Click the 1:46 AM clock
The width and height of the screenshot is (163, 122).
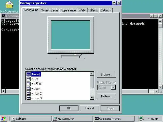tap(153, 119)
